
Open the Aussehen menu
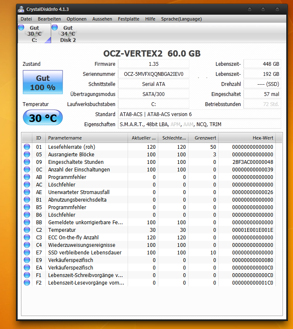point(102,19)
